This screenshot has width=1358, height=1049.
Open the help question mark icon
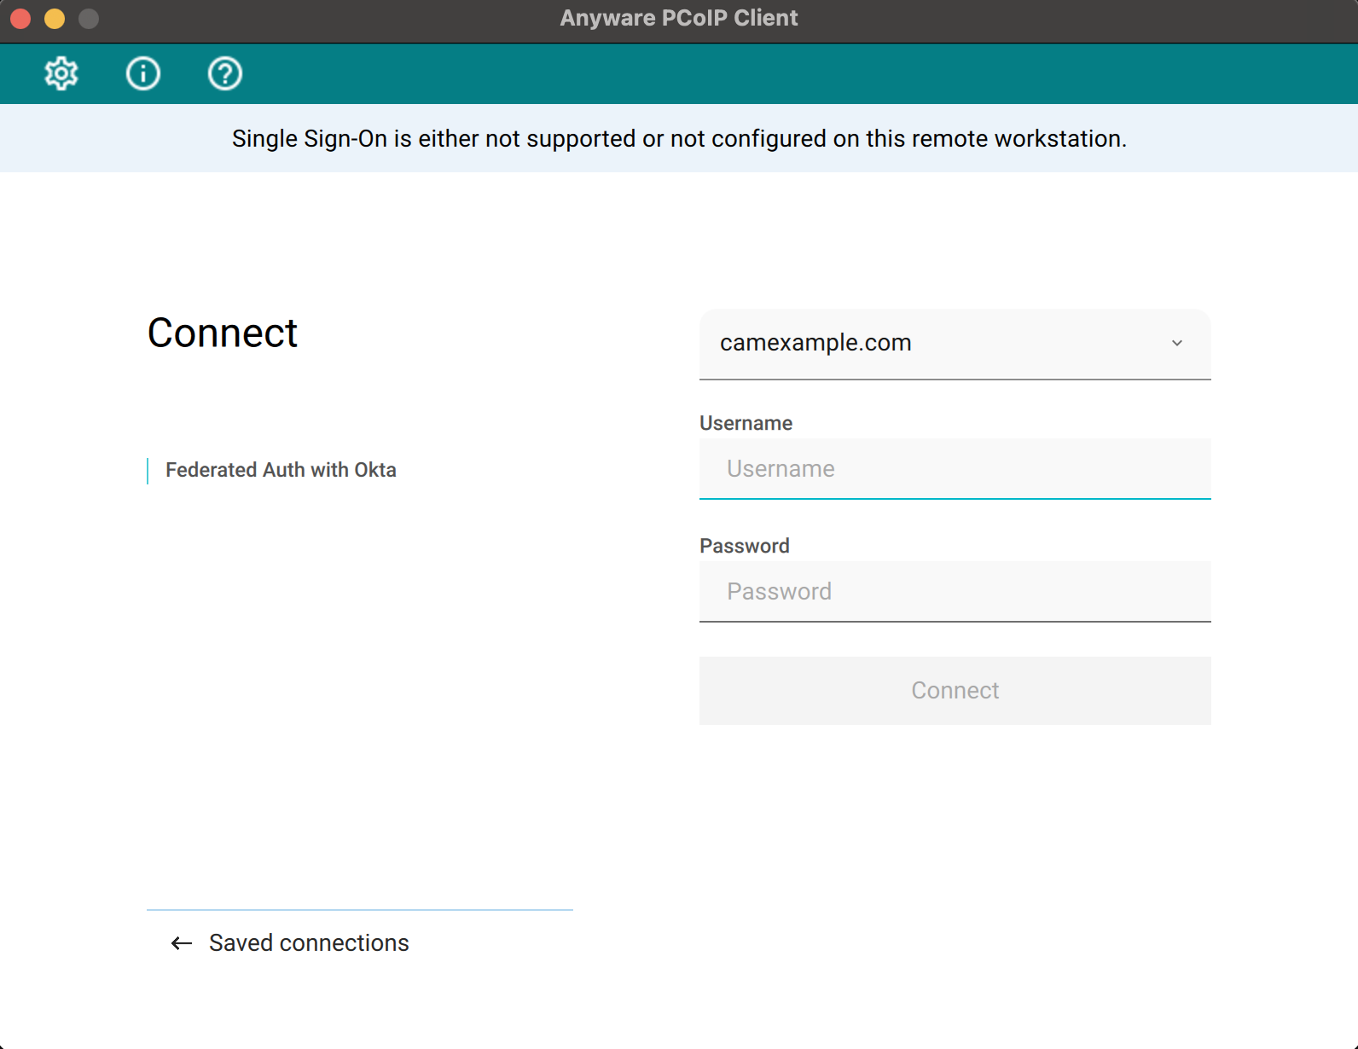click(225, 74)
